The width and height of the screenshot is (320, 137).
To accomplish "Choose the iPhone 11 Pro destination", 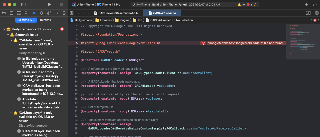I will 109,5.
